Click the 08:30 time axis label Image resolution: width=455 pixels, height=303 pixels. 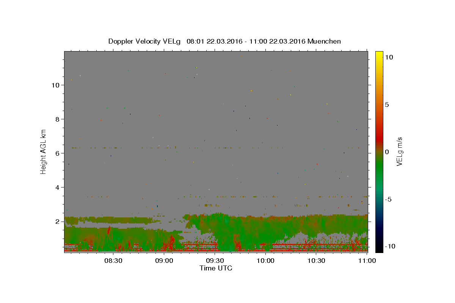click(113, 261)
